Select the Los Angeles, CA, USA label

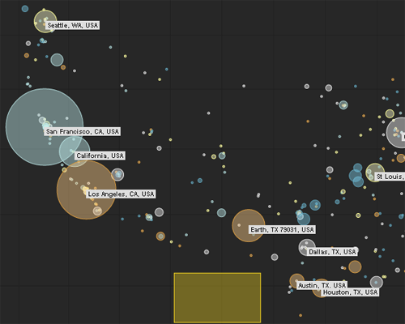(121, 194)
